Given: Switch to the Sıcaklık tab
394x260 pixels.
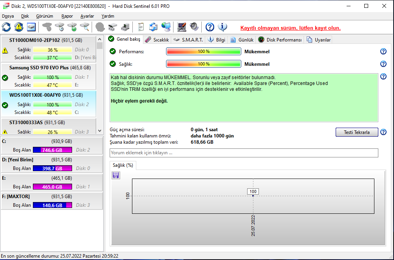Looking at the screenshot, I should (157, 40).
